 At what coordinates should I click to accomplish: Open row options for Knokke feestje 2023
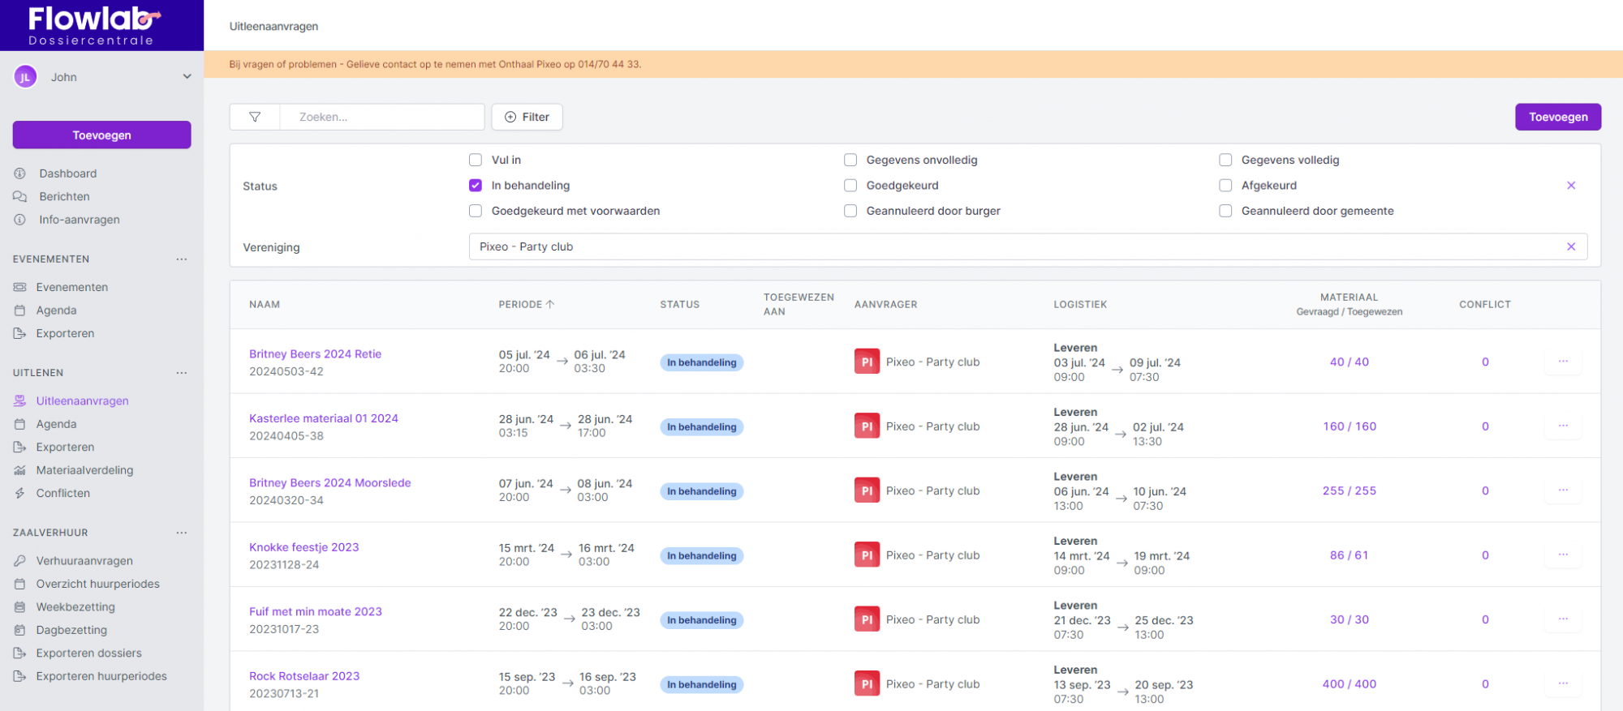pyautogui.click(x=1563, y=555)
